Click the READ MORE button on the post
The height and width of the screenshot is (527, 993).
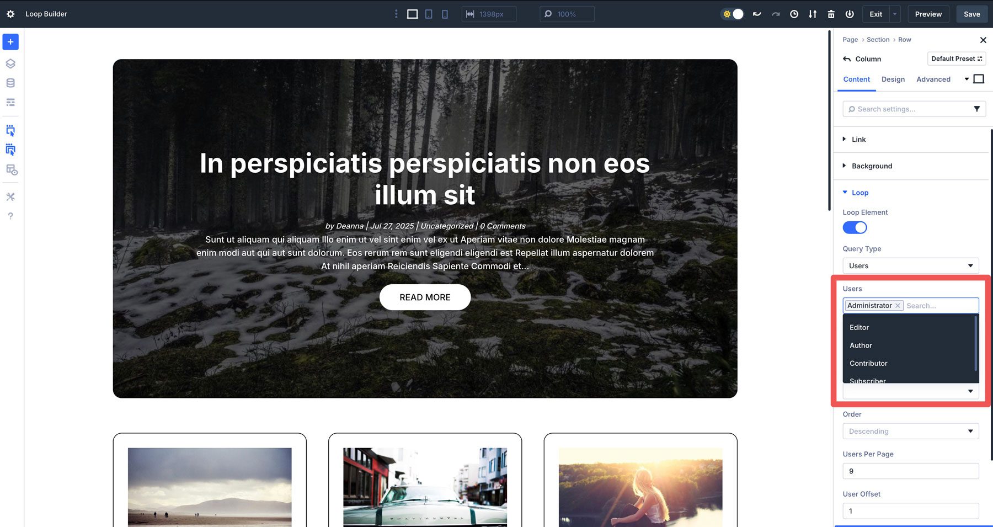click(x=424, y=297)
